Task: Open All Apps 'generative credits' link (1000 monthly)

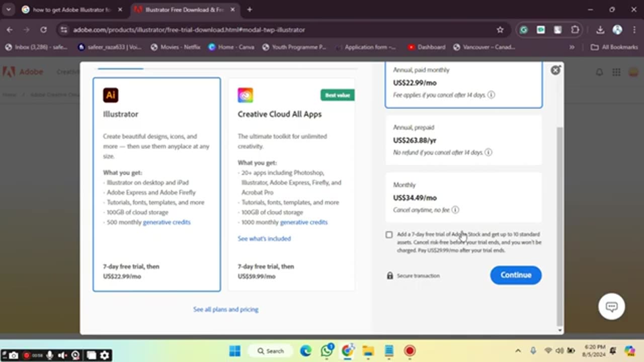Action: (x=303, y=222)
